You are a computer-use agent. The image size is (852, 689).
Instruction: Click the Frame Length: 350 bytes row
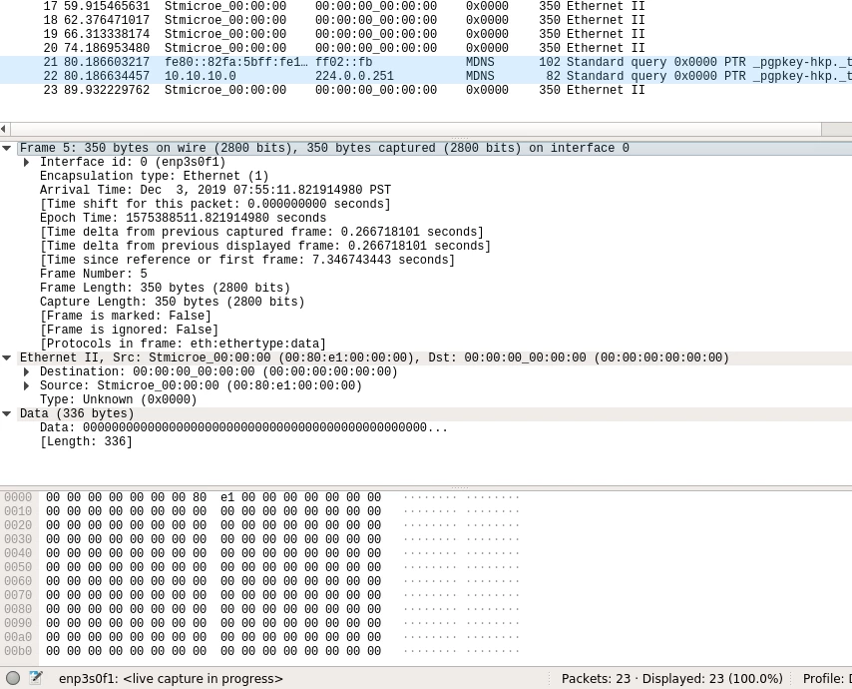click(x=165, y=288)
